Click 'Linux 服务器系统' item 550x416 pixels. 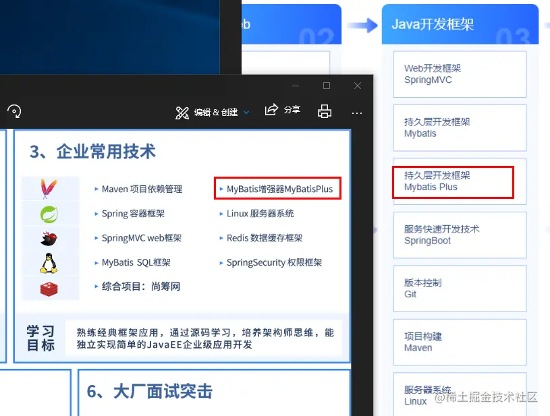pyautogui.click(x=260, y=214)
